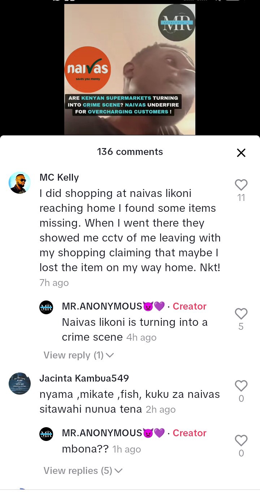Expand 'View reply (1)' under the creator's reply

click(x=79, y=355)
